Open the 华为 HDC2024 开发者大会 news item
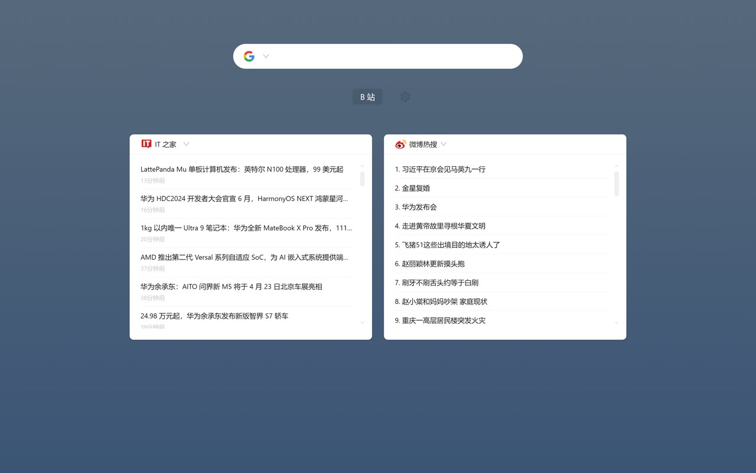The height and width of the screenshot is (473, 756). pyautogui.click(x=245, y=199)
